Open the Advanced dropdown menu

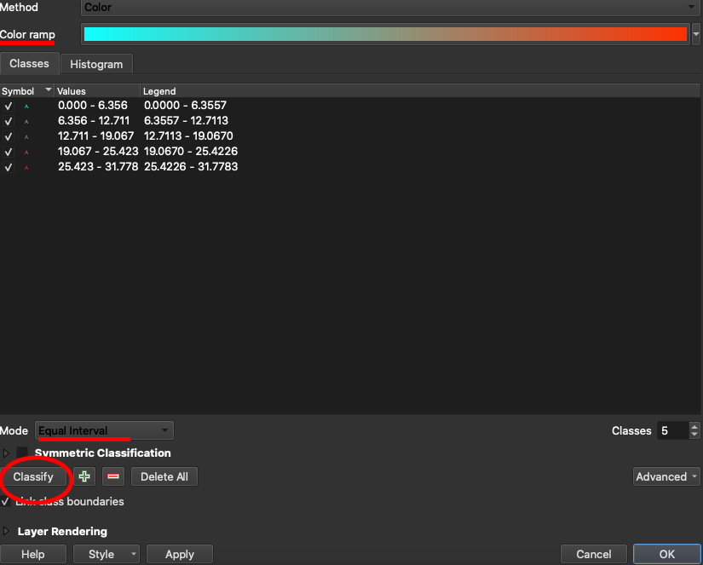coord(666,476)
